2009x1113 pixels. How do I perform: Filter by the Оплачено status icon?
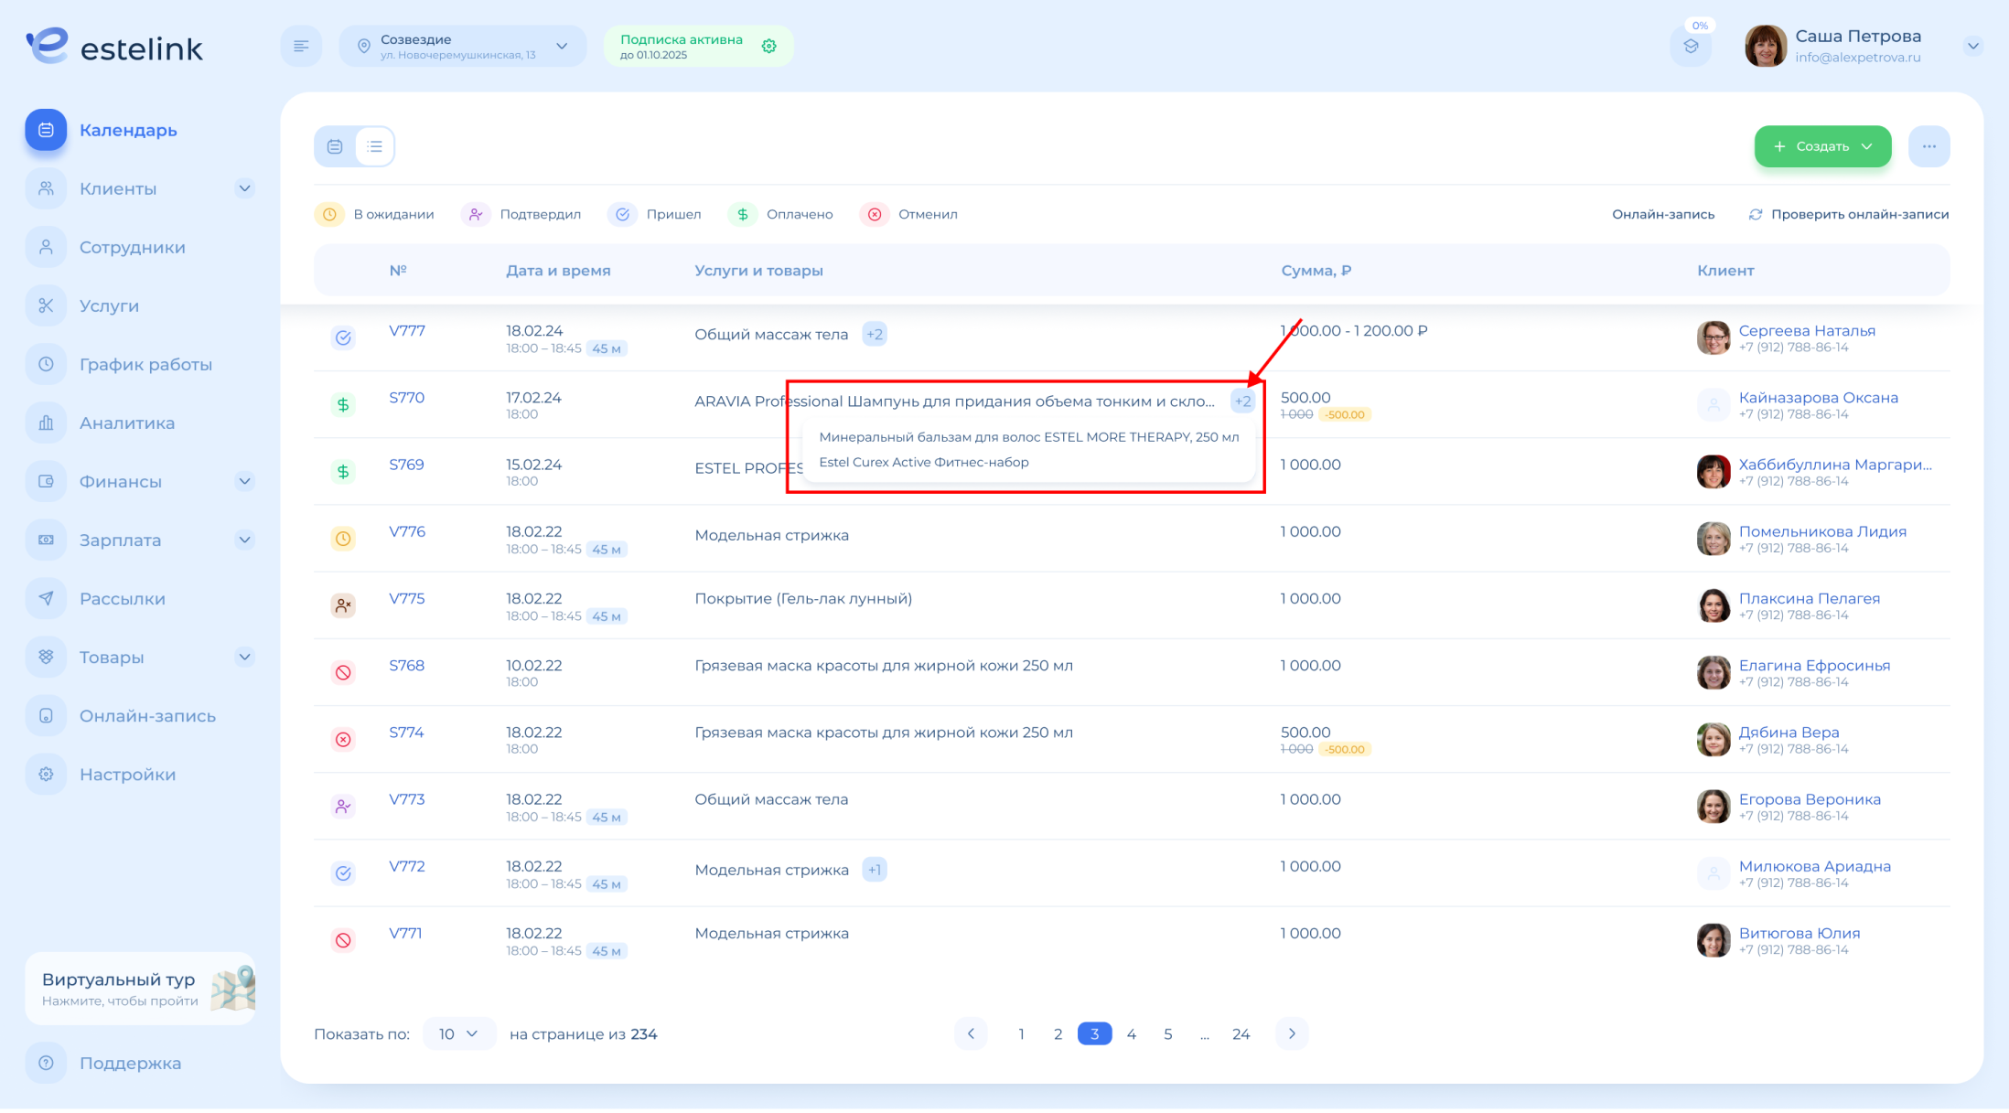click(x=743, y=214)
